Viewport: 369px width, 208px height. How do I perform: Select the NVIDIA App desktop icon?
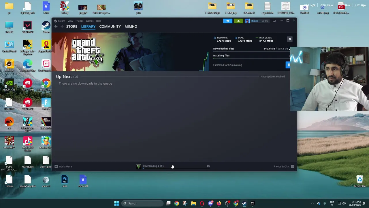pos(9,85)
